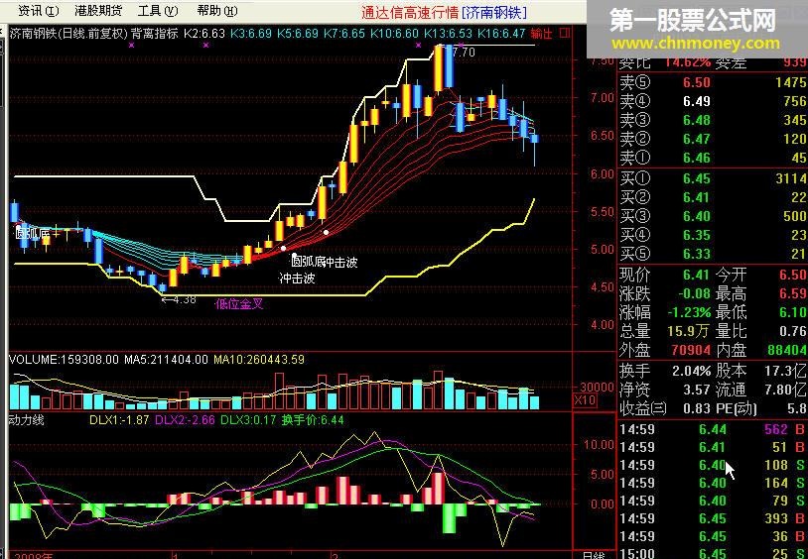Screen dimensions: 808x559
Task: Click the MA5:211404.00 volume average value
Action: click(x=166, y=359)
